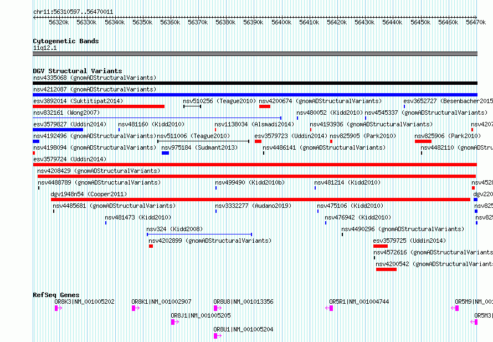
Task: Click the nsv4200674 red variant block
Action: 265,106
